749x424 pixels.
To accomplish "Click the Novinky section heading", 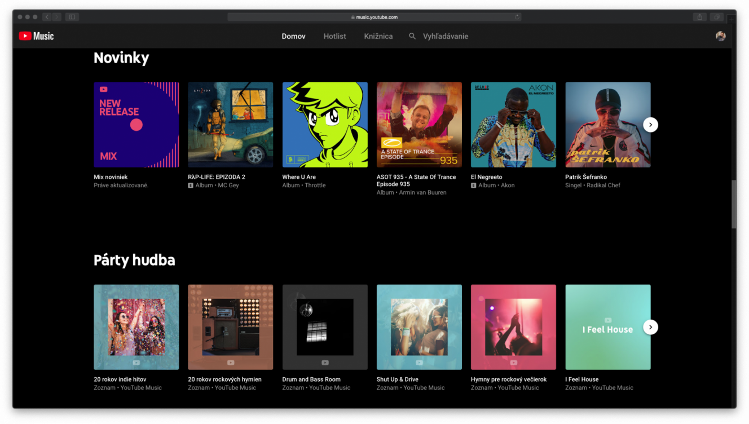I will [x=121, y=58].
